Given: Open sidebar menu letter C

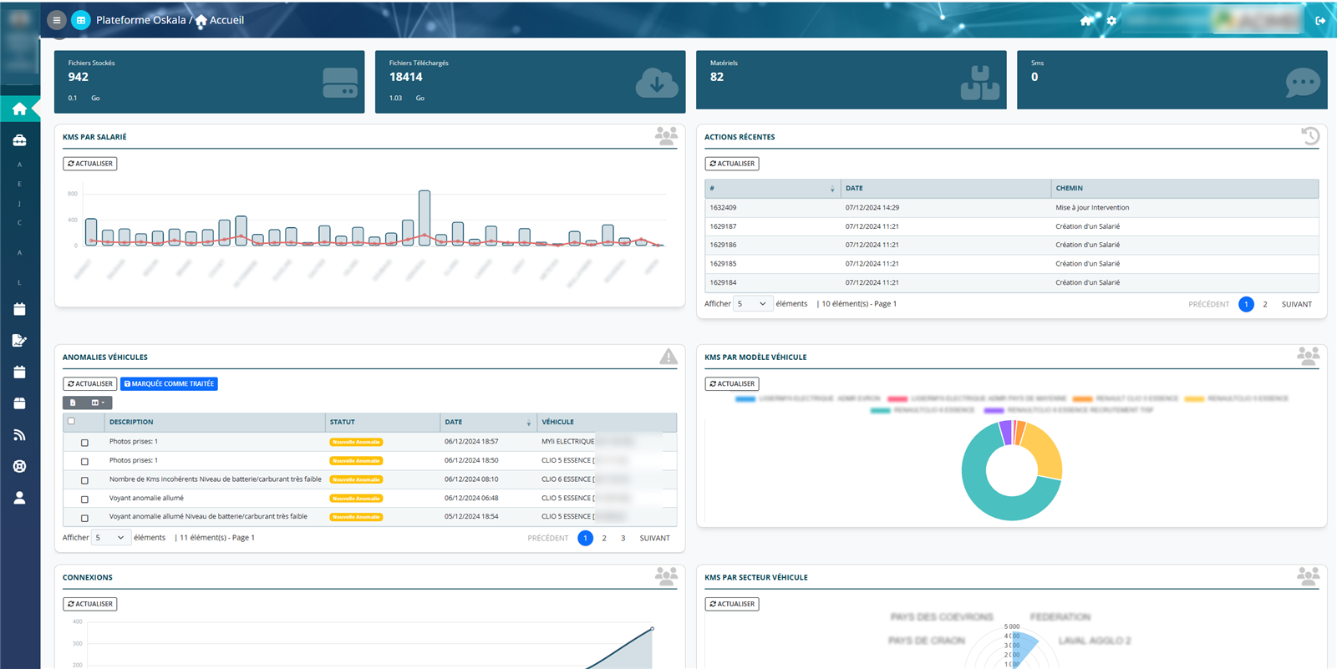Looking at the screenshot, I should coord(19,223).
